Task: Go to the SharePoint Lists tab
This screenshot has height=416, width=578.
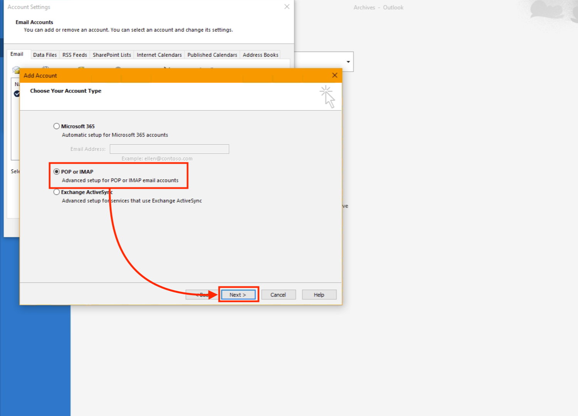Action: click(112, 55)
